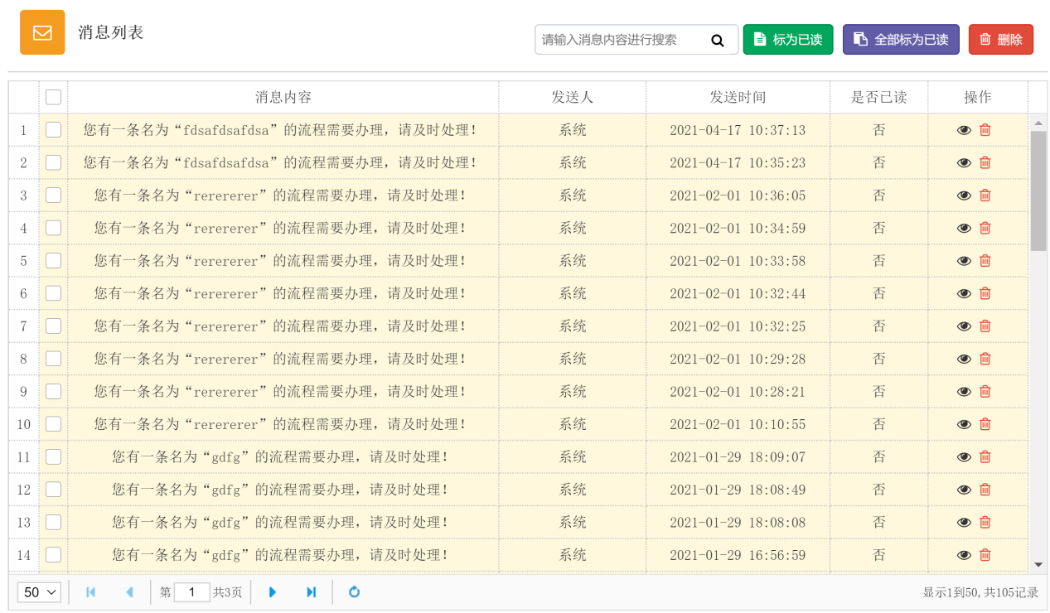Screen dimensions: 1050x613
Task: Check the checkbox for row 7
Action: pyautogui.click(x=53, y=326)
